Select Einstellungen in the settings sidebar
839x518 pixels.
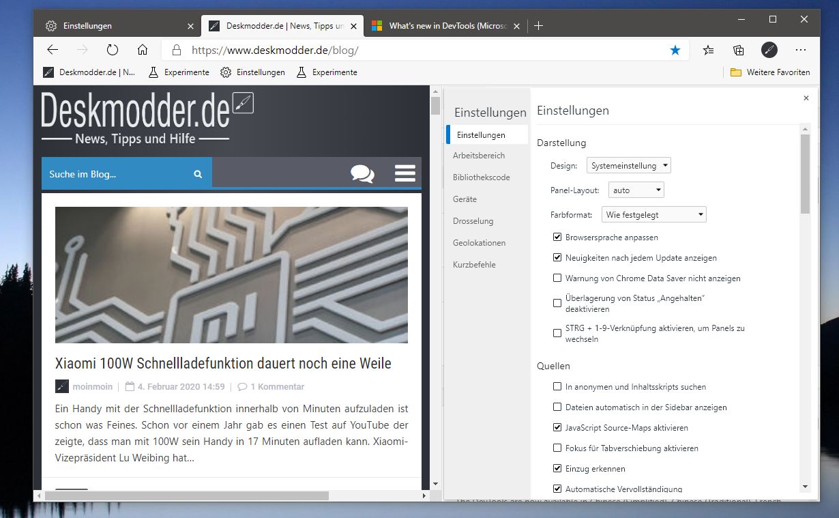487,135
